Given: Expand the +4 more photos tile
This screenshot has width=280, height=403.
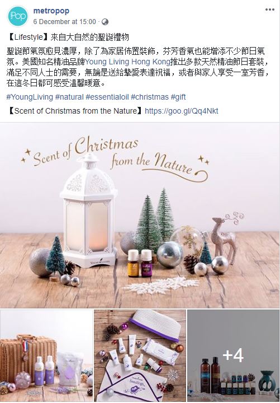Looking at the screenshot, I should (233, 356).
